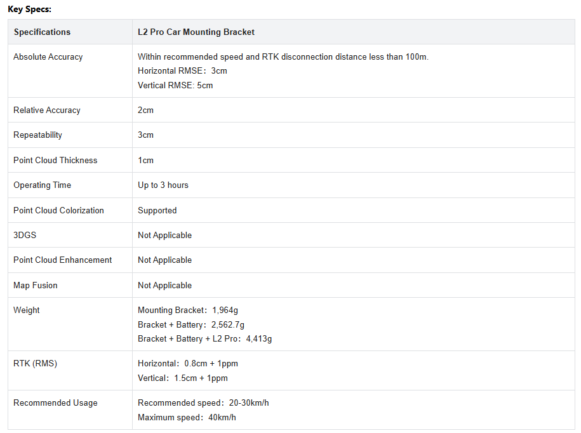
Task: Click the 'Key Specs:' heading
Action: point(29,10)
